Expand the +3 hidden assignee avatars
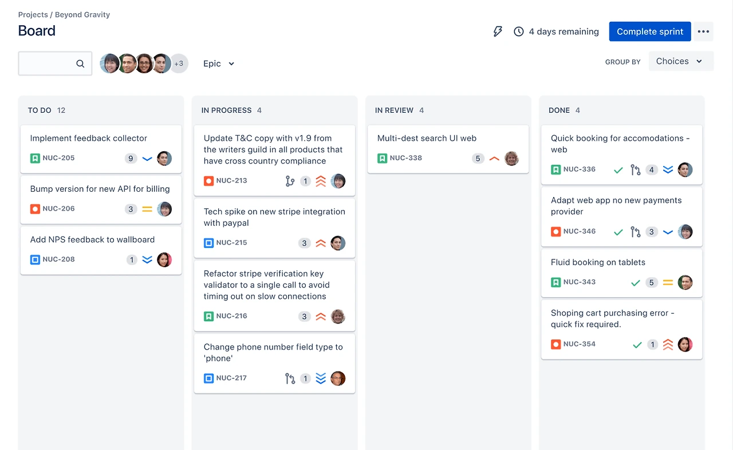The image size is (733, 450). pyautogui.click(x=179, y=63)
